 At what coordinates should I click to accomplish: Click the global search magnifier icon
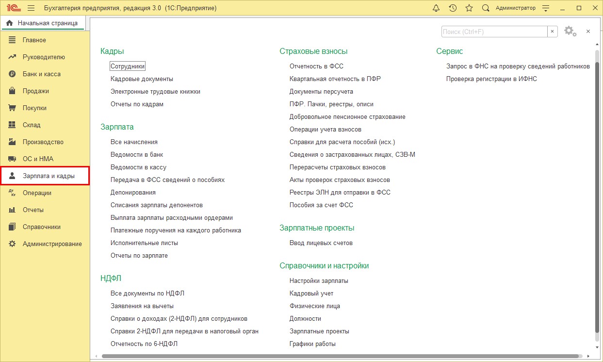point(485,8)
